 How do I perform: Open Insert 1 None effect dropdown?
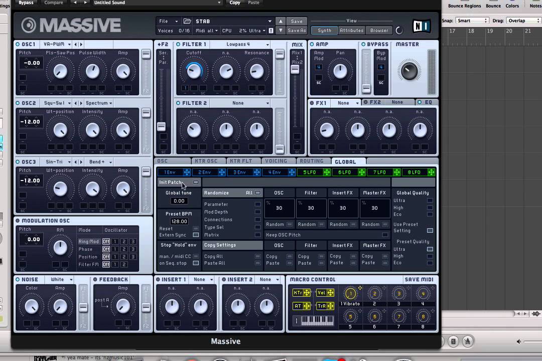[x=203, y=279]
